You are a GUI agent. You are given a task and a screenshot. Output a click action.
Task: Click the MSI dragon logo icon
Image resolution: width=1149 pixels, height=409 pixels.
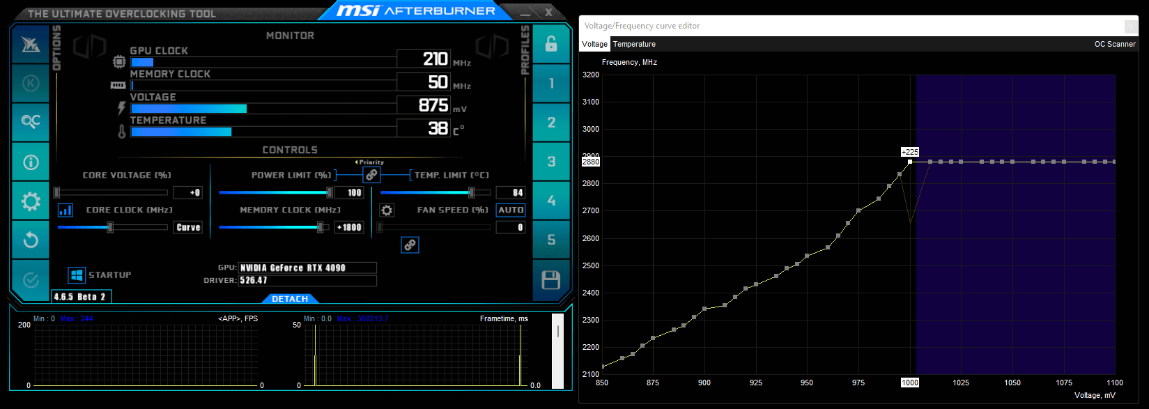pyautogui.click(x=31, y=45)
